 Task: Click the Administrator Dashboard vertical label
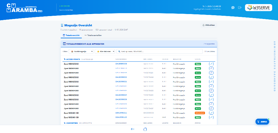[274, 66]
